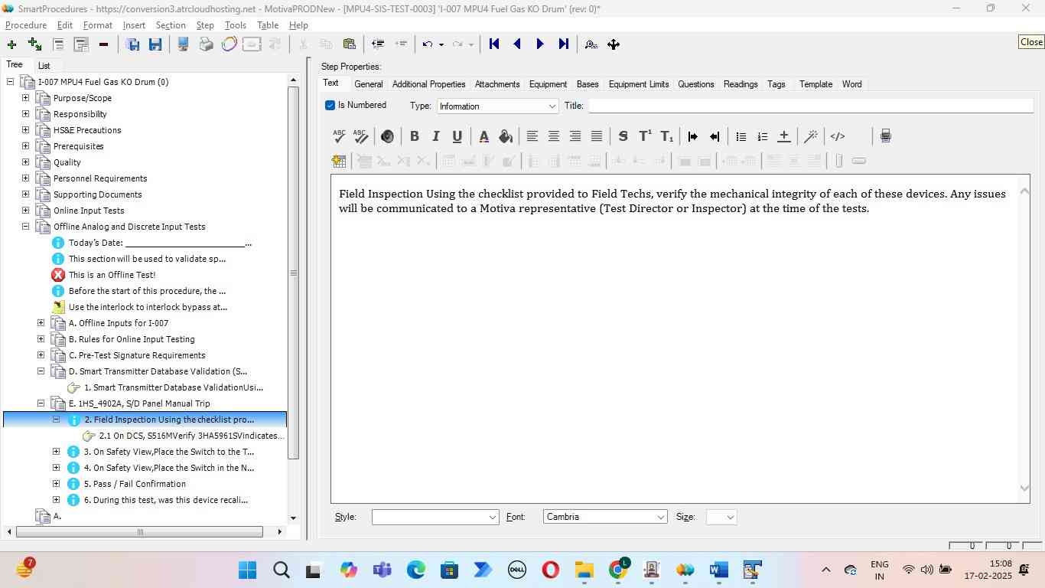
Task: Expand the HS&E Precautions tree node
Action: click(x=25, y=130)
